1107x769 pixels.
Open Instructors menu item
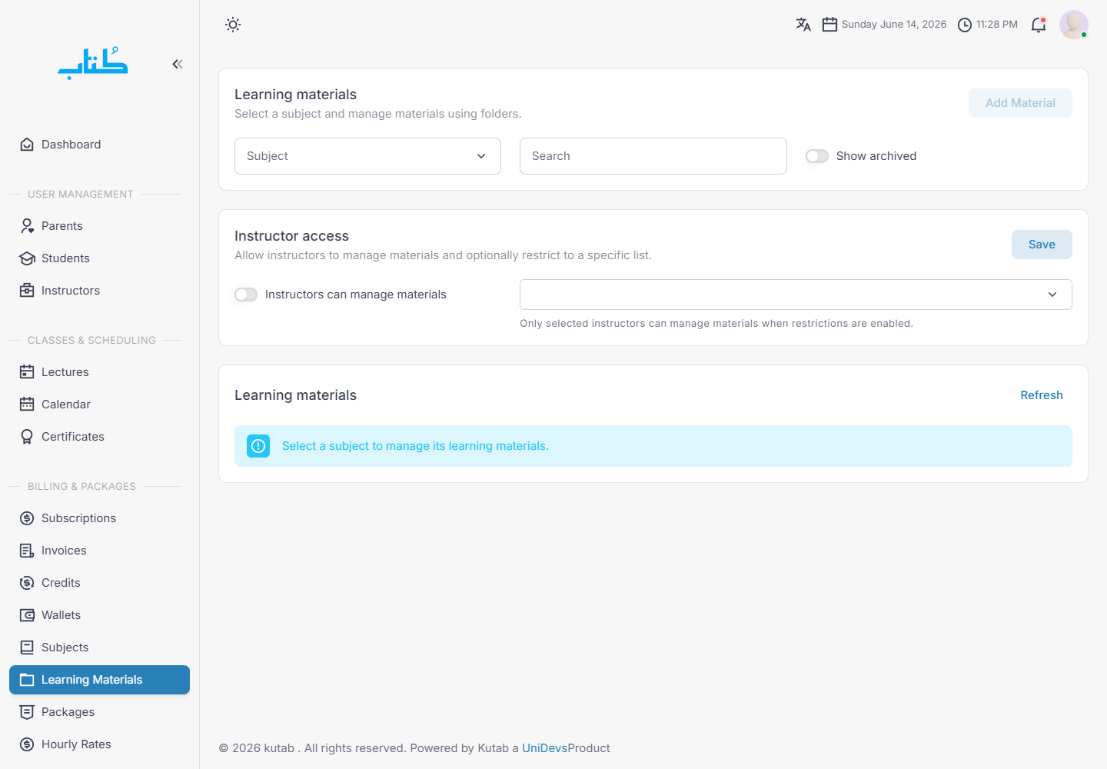[x=99, y=291]
